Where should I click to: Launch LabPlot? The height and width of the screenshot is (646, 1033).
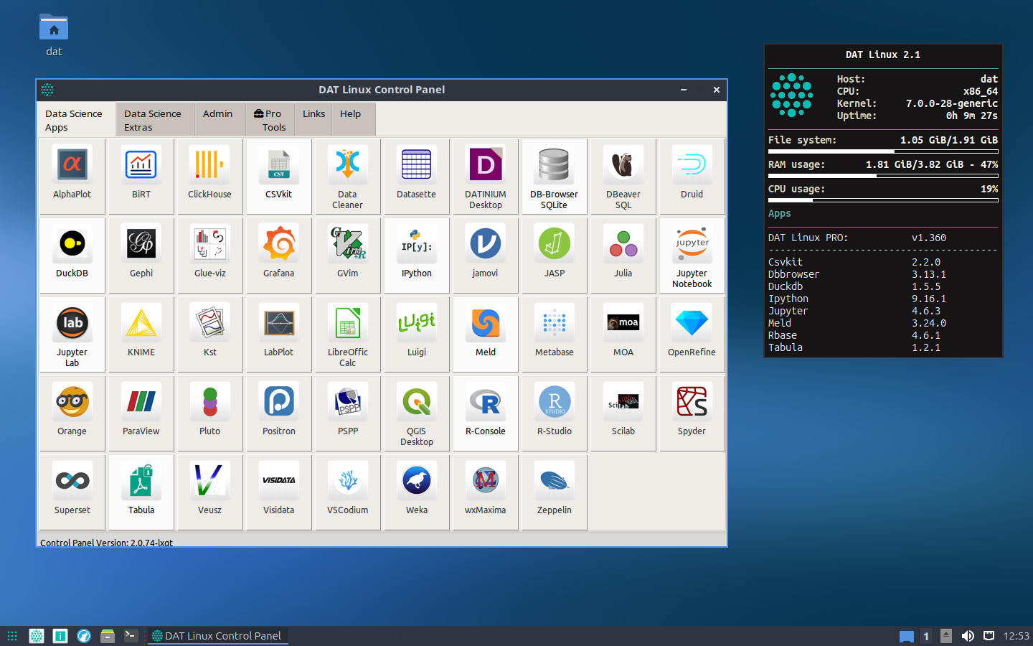click(x=279, y=334)
